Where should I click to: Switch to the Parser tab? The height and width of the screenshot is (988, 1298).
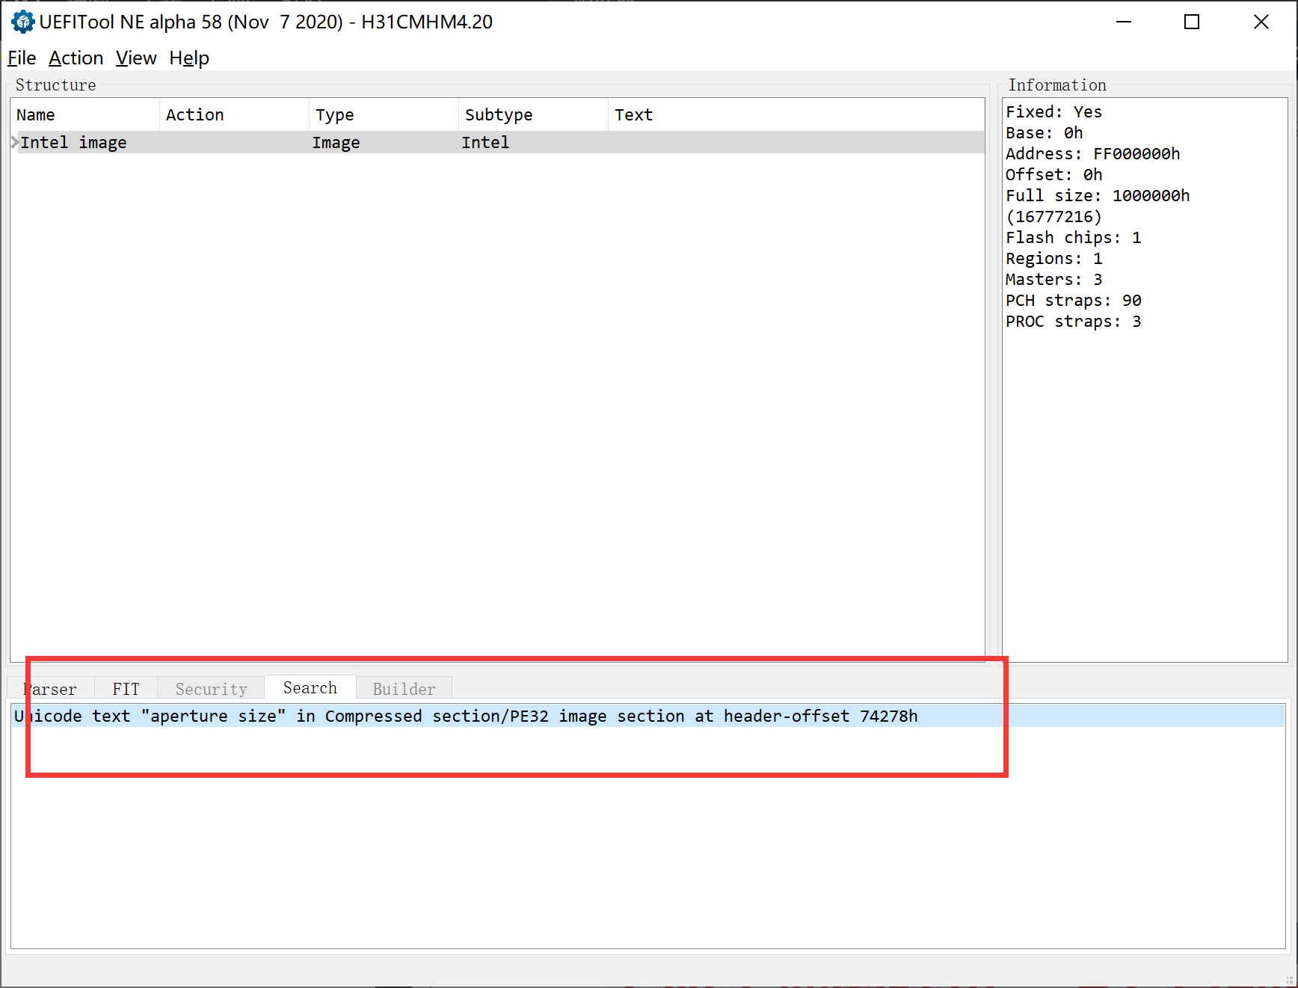click(x=51, y=689)
